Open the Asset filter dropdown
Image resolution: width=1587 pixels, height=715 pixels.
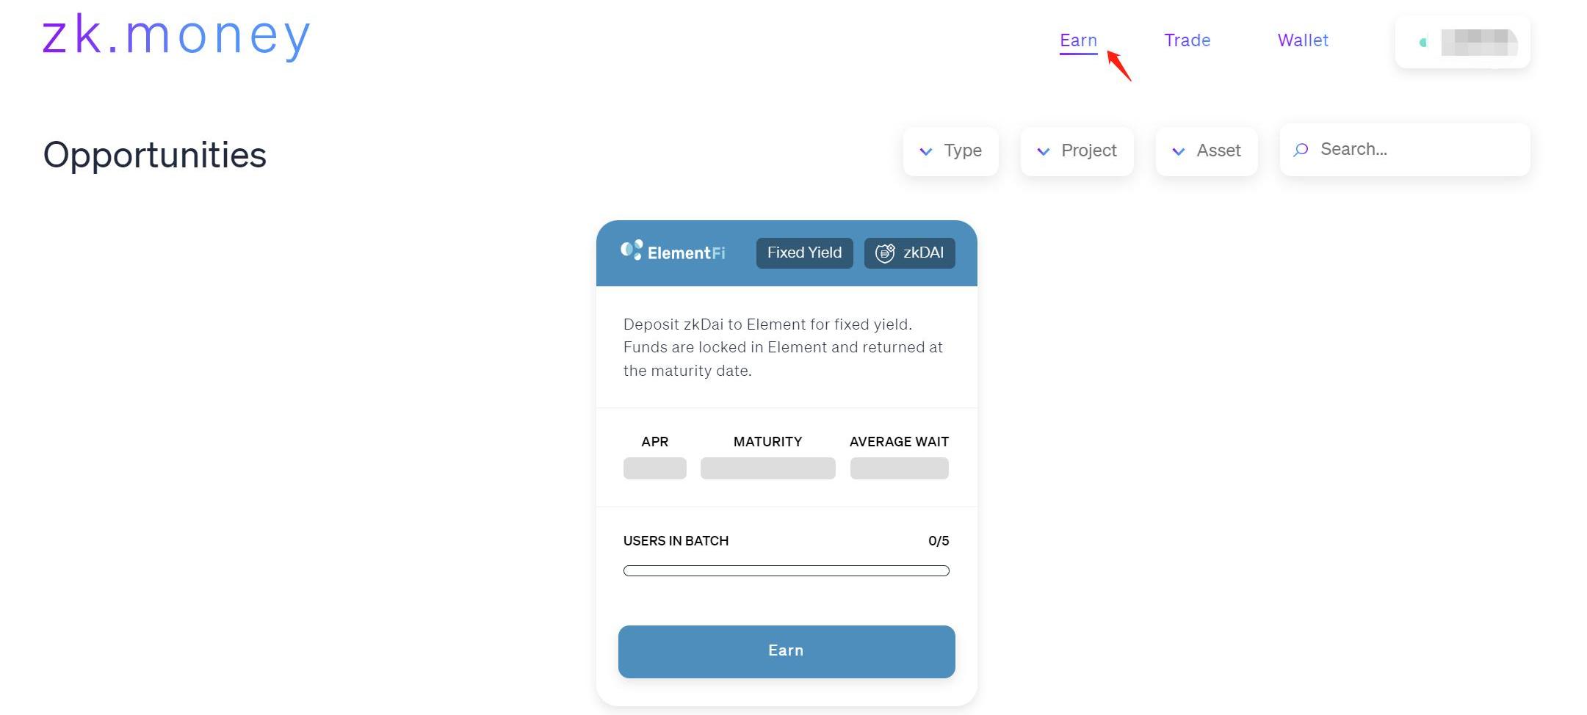tap(1207, 151)
